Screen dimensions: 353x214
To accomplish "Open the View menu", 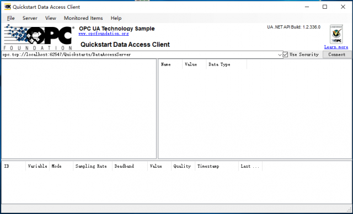I will pos(51,18).
